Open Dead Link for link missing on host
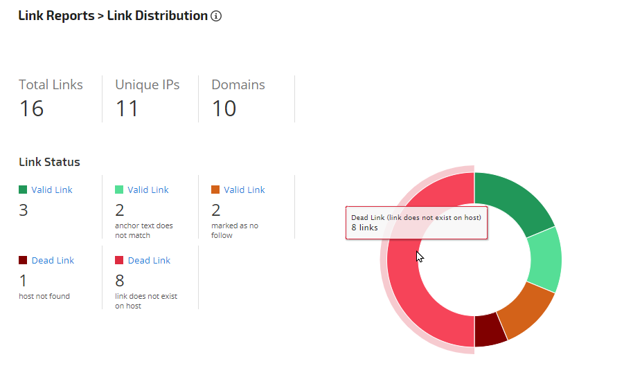Image resolution: width=624 pixels, height=368 pixels. pos(149,260)
